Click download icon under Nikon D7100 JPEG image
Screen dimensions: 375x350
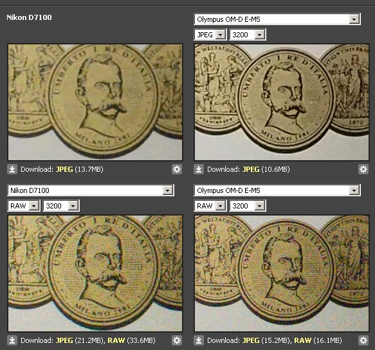click(x=12, y=169)
